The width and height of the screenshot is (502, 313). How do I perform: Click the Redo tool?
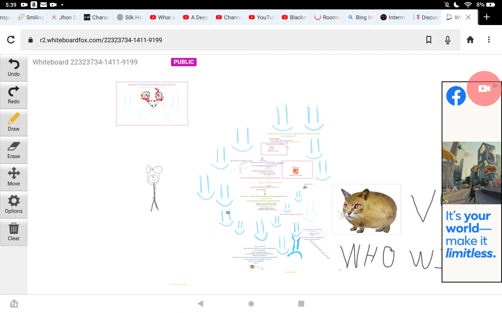pyautogui.click(x=14, y=95)
